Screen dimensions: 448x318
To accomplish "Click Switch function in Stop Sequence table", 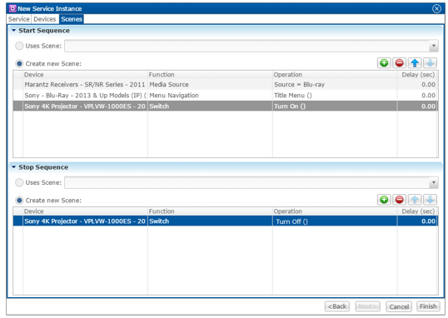I will (x=210, y=221).
